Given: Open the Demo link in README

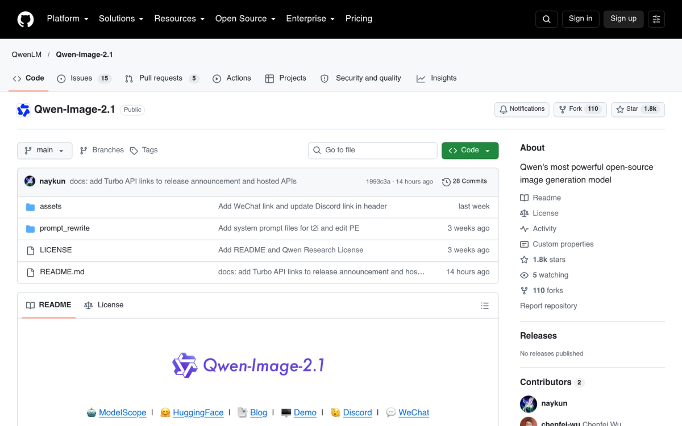Looking at the screenshot, I should pos(305,412).
